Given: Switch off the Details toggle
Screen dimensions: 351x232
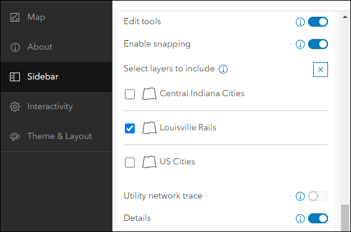Looking at the screenshot, I should (318, 218).
